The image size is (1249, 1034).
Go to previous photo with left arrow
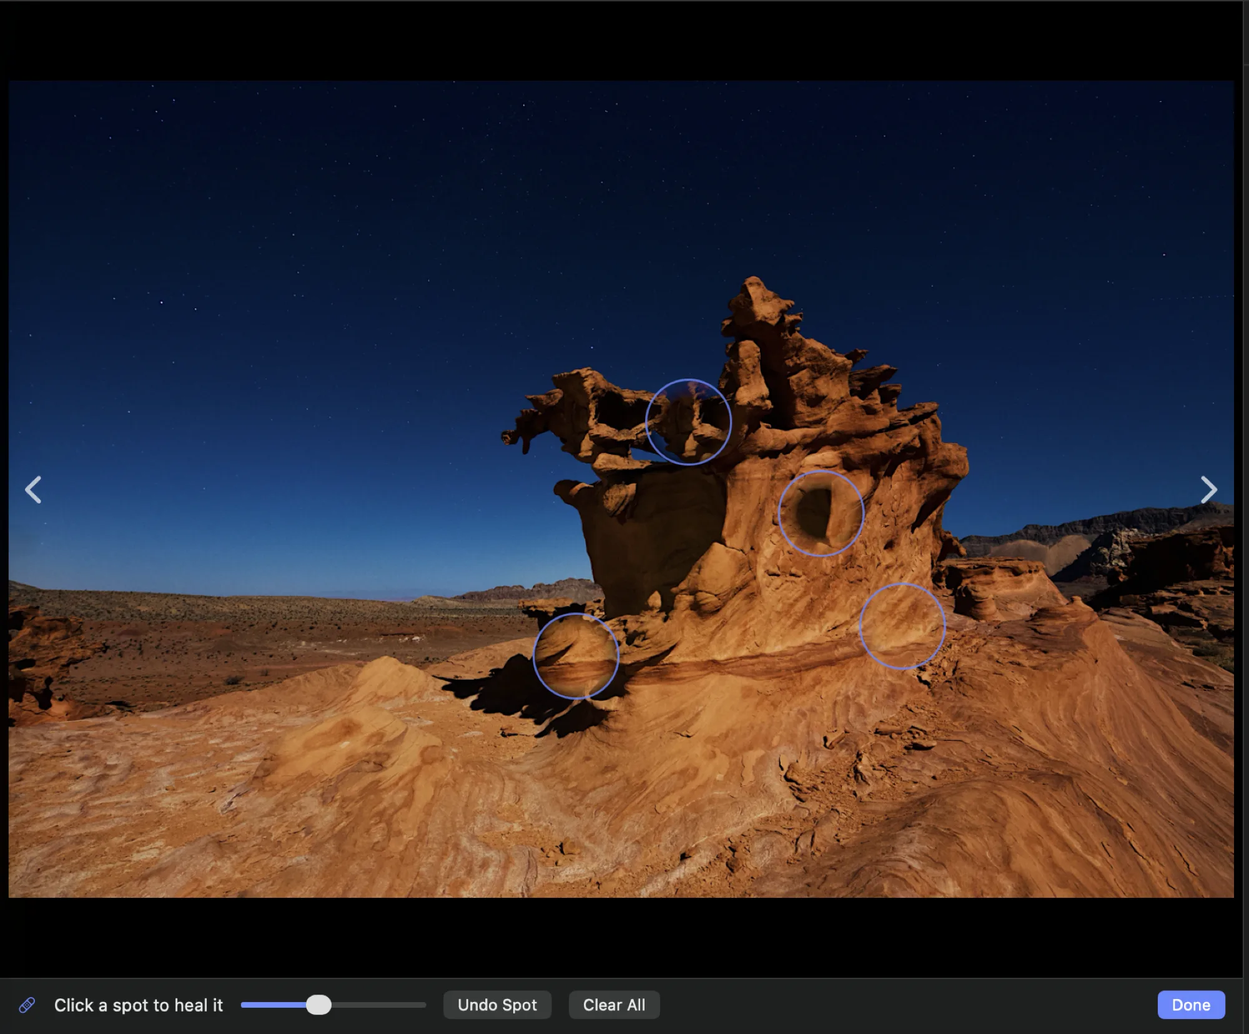[33, 490]
